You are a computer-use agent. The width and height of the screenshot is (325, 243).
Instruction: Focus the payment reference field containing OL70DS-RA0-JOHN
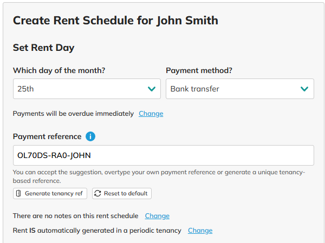coord(163,155)
